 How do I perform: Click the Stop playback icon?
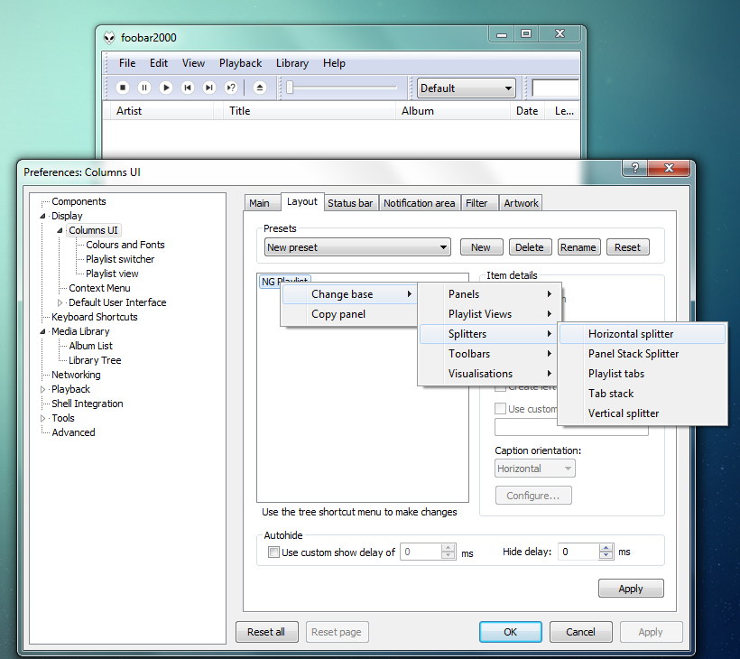124,87
